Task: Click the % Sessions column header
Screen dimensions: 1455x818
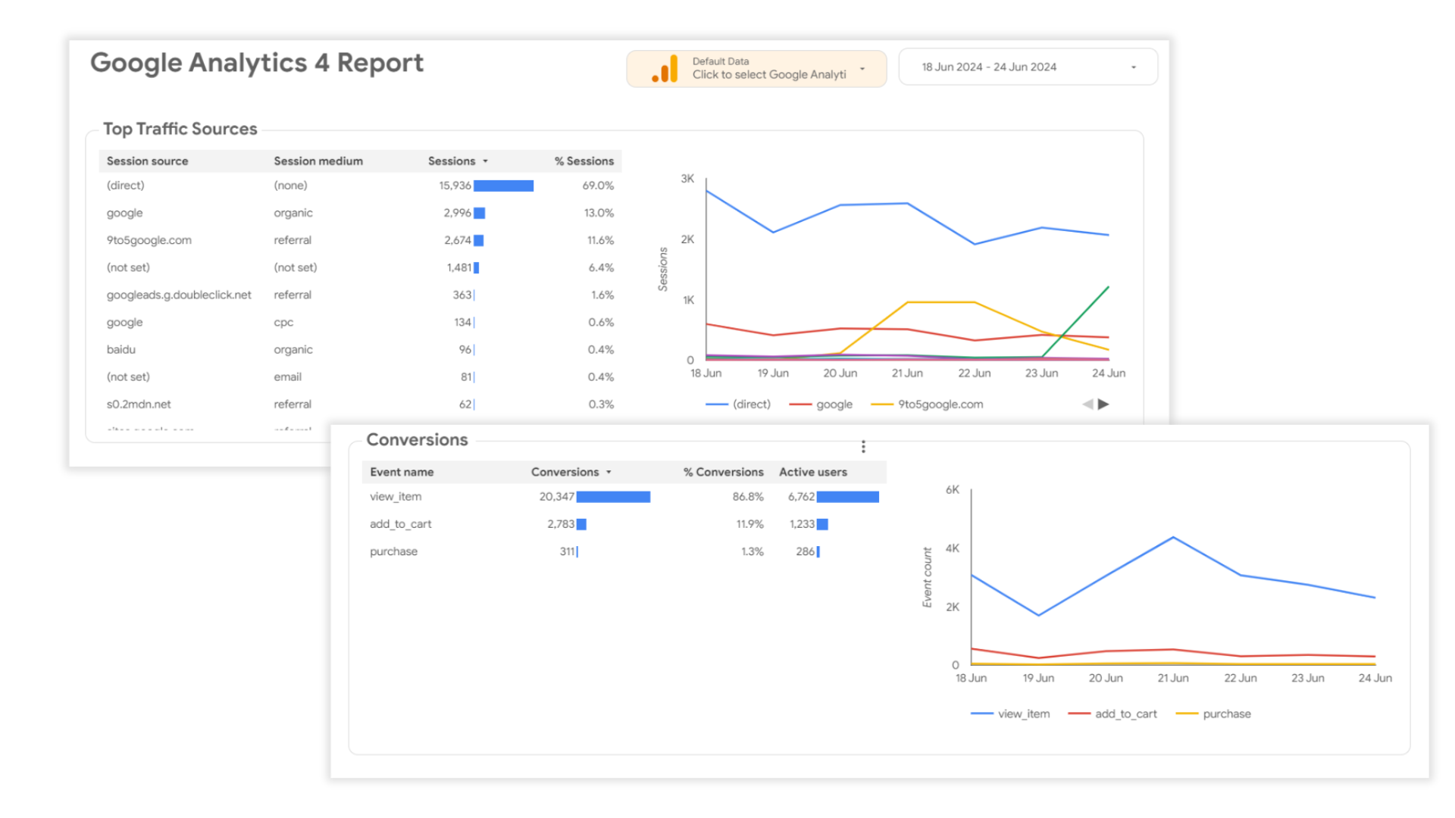Action: click(x=584, y=161)
